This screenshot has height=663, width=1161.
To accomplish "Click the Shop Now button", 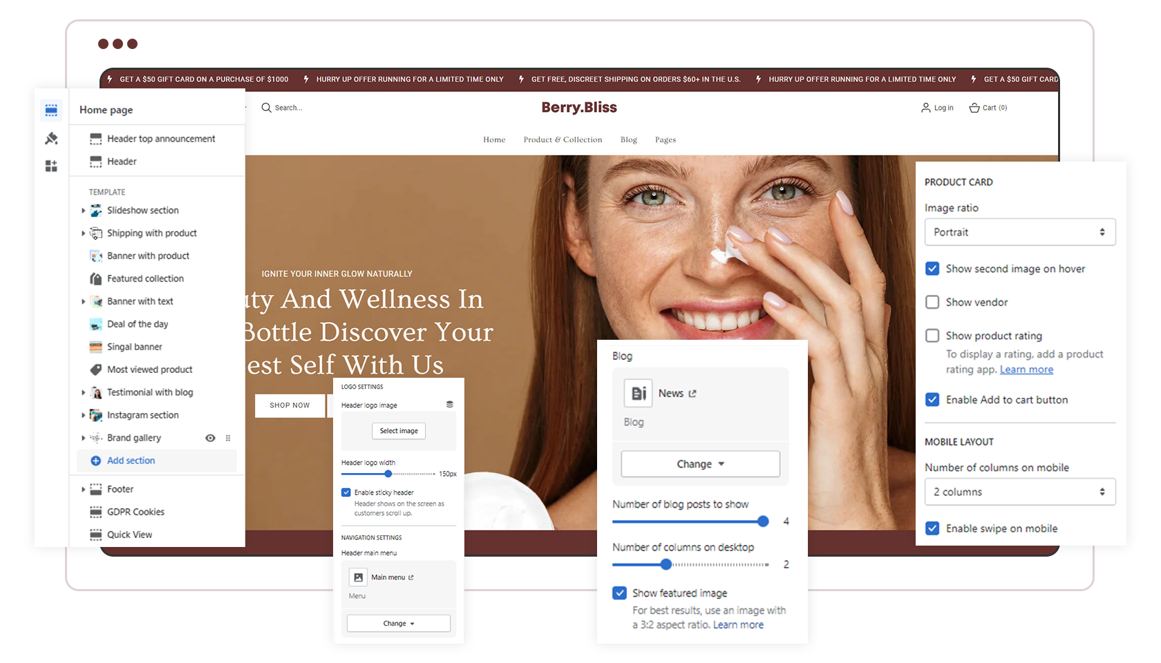I will coord(290,405).
